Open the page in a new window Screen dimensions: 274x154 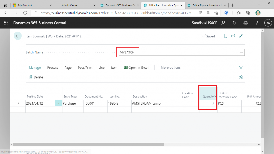(x=233, y=36)
